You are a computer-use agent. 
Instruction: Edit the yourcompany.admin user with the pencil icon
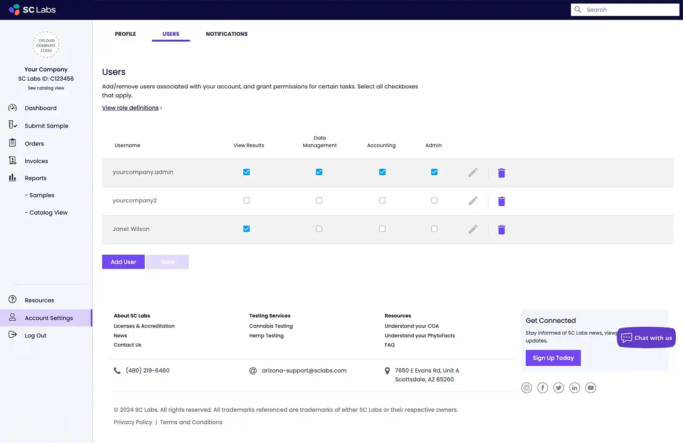[x=473, y=172]
